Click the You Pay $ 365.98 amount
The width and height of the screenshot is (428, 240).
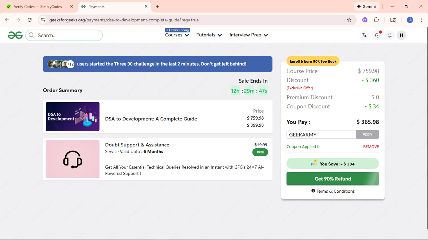(x=368, y=122)
